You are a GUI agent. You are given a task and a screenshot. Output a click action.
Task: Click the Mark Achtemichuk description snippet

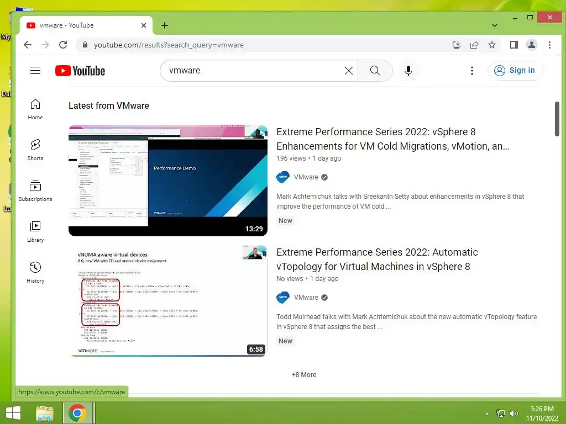coord(400,201)
